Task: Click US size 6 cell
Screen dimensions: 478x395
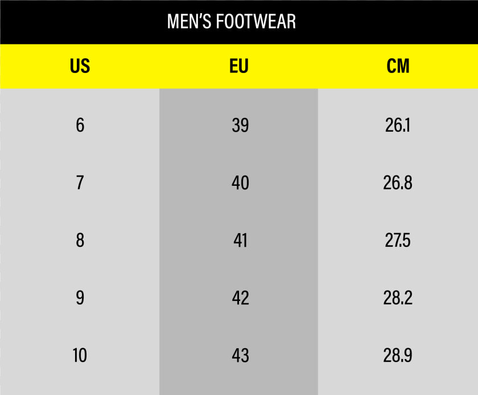Action: click(x=80, y=125)
